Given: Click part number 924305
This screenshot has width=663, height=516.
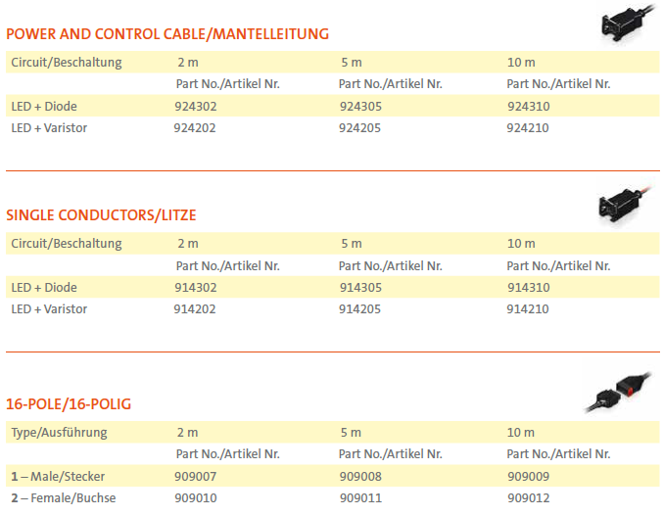Looking at the screenshot, I should (x=359, y=106).
